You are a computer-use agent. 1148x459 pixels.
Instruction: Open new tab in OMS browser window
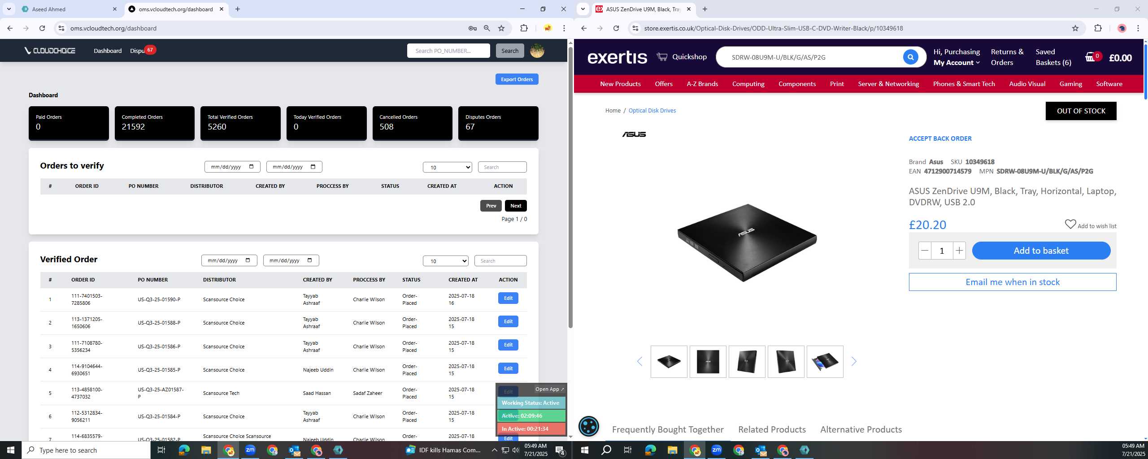coord(238,9)
